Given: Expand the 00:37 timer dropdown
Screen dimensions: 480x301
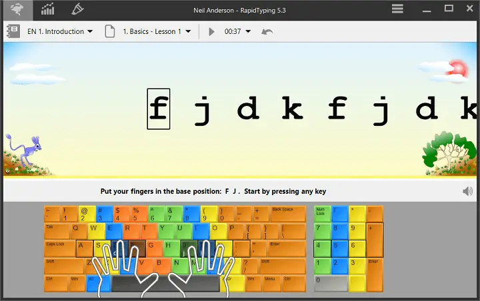Looking at the screenshot, I should (237, 31).
